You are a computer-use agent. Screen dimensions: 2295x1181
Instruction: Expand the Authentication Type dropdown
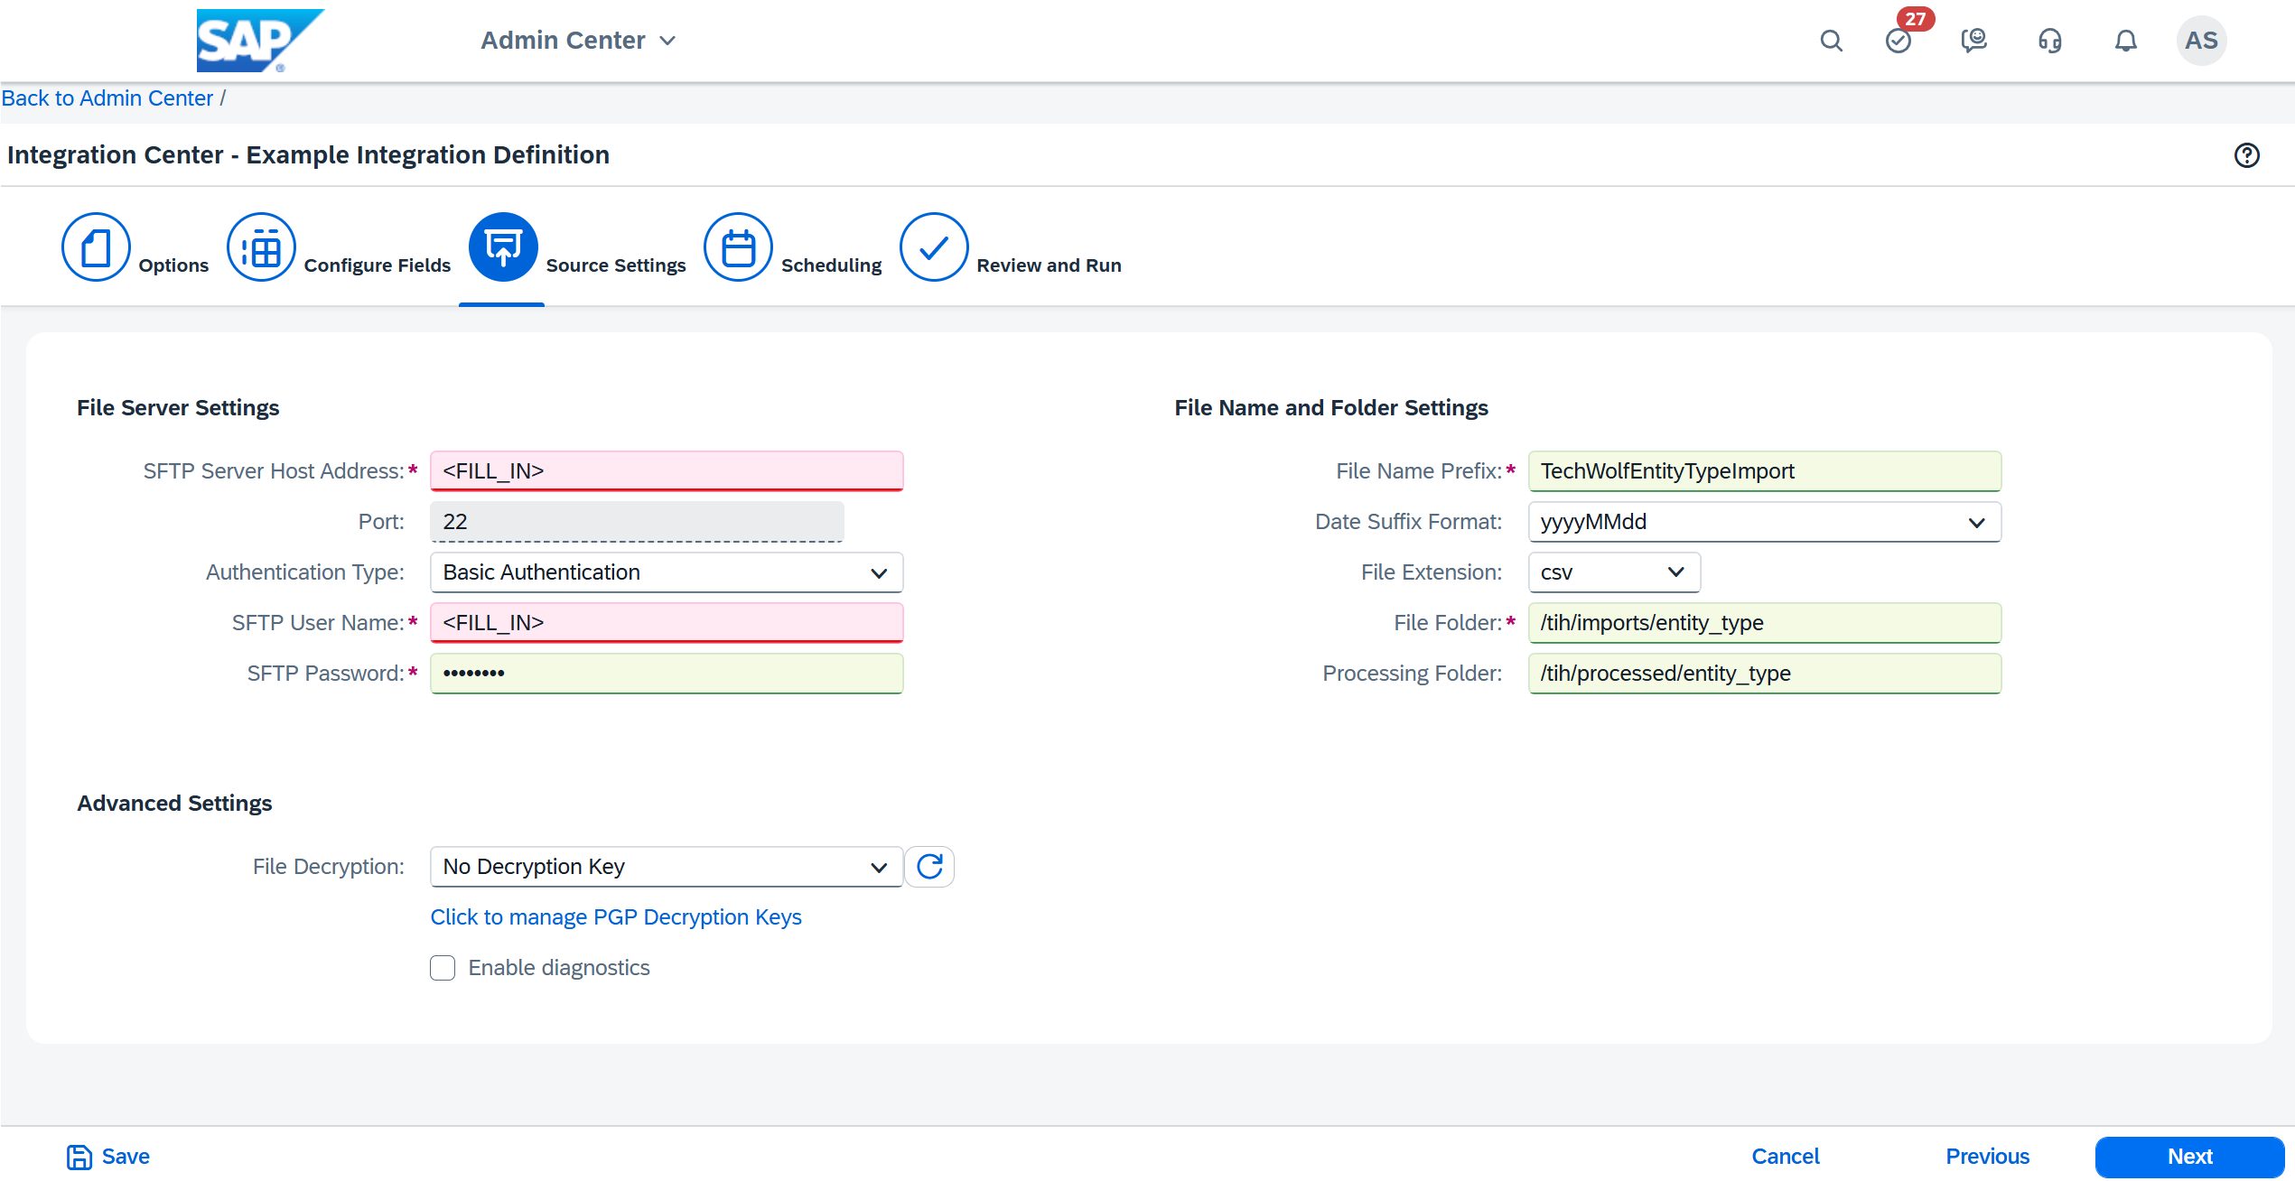(667, 572)
